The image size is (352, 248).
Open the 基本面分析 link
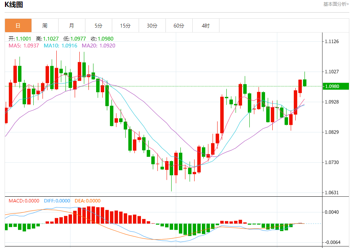(x=336, y=4)
